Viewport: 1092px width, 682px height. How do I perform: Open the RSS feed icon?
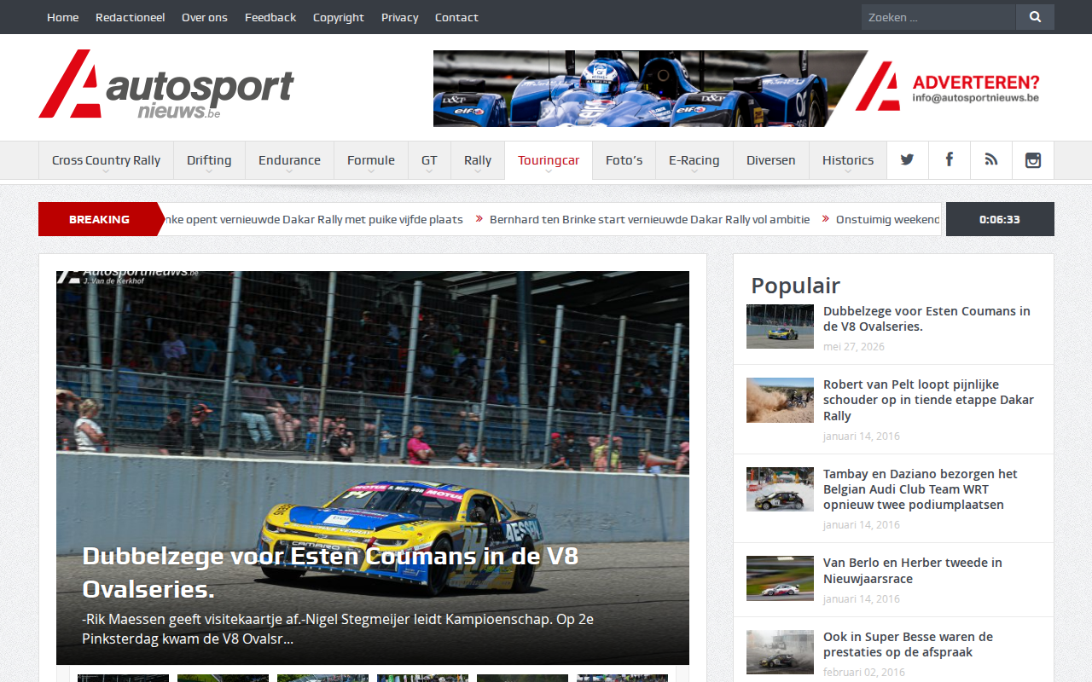(x=990, y=160)
